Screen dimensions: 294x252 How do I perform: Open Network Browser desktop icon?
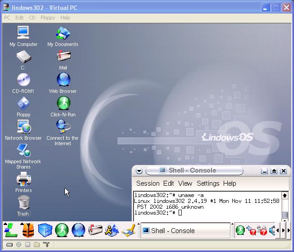pyautogui.click(x=23, y=130)
